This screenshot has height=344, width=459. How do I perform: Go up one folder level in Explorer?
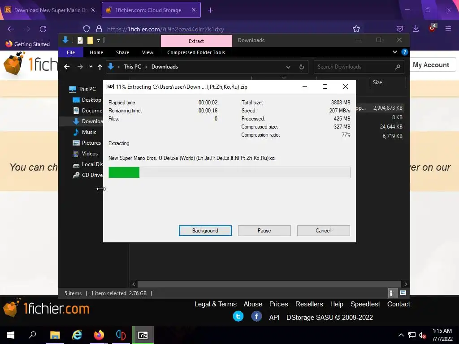100,67
